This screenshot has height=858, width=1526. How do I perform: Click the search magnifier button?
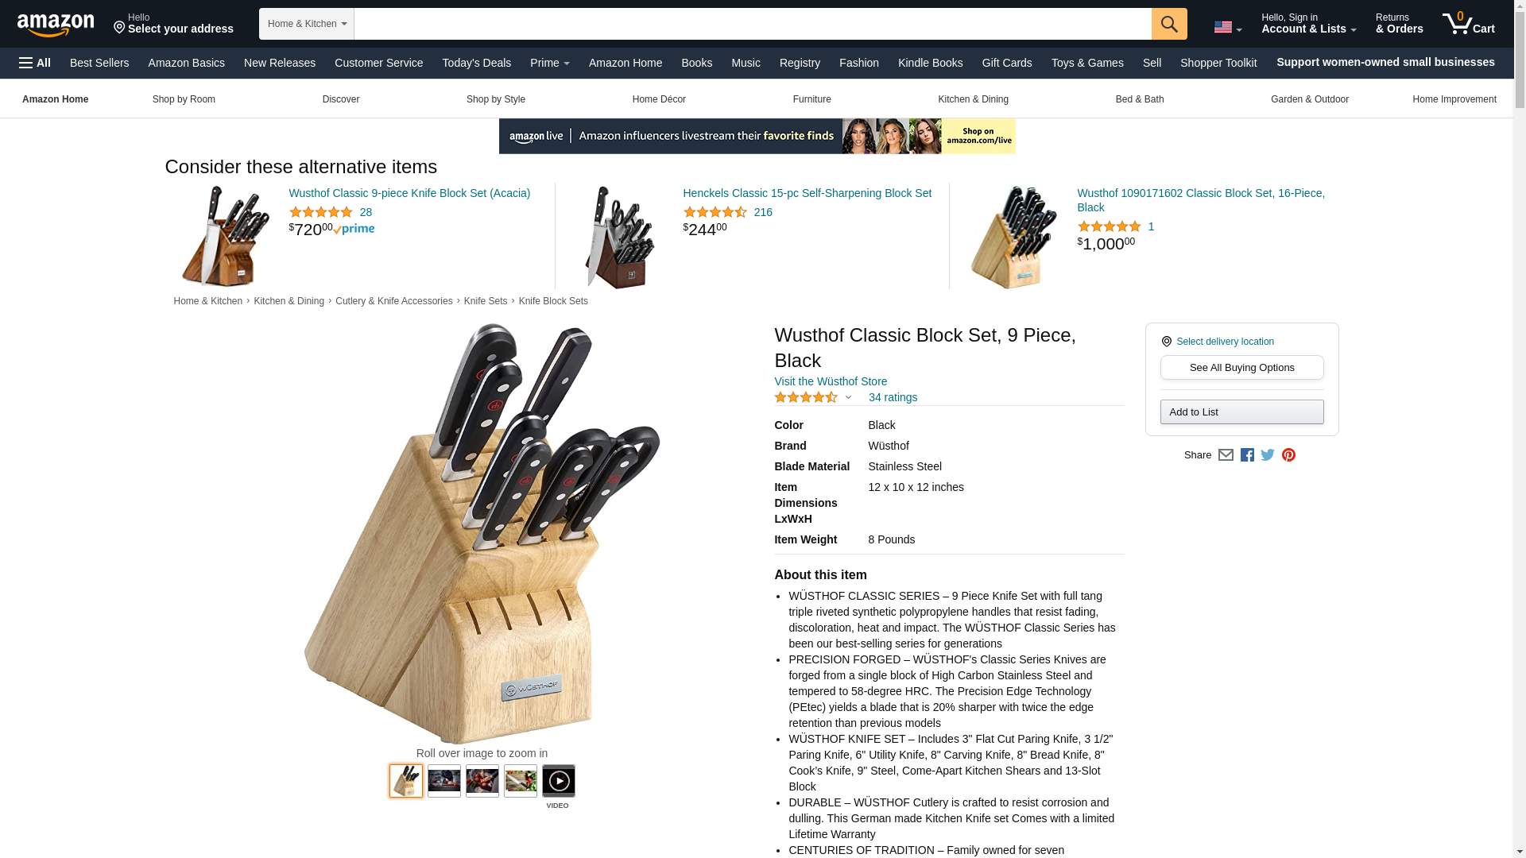pos(1169,24)
